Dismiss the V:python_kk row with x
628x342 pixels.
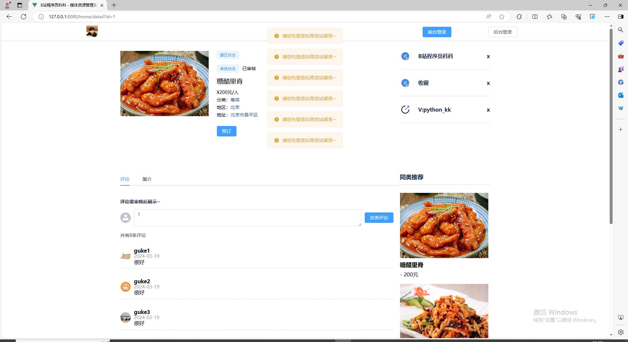(488, 110)
